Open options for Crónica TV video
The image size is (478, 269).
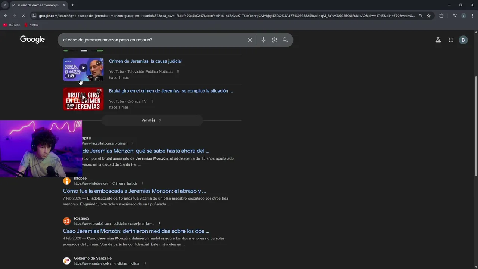click(152, 101)
